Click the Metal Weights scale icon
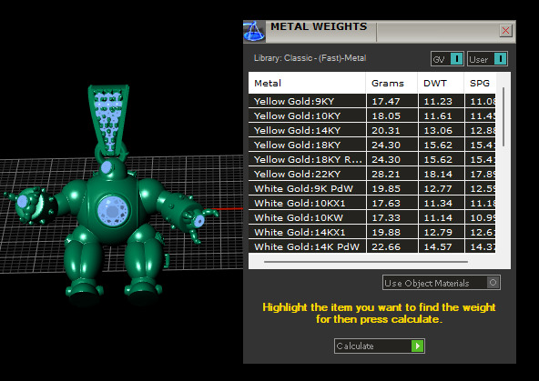Image resolution: width=539 pixels, height=381 pixels. (254, 32)
